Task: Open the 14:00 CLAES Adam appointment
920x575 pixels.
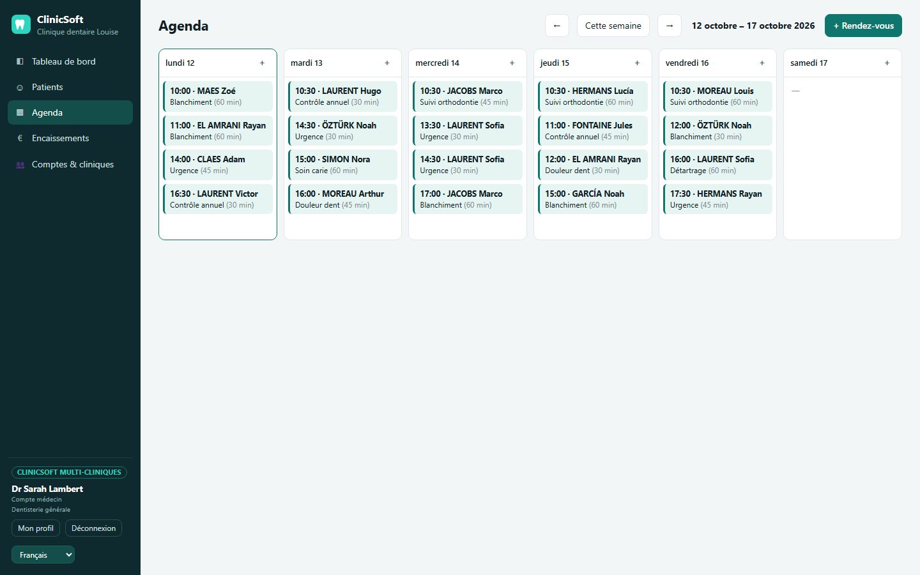Action: (x=218, y=165)
